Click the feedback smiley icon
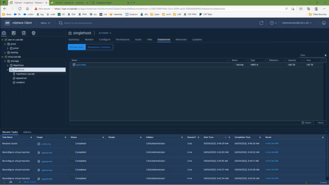This screenshot has width=329, height=185. [324, 23]
